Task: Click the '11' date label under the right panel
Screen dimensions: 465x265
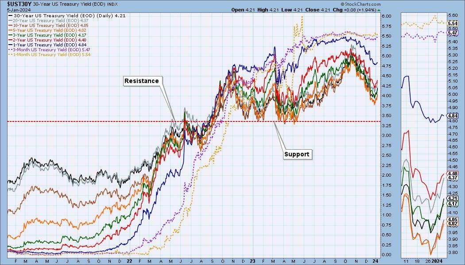Action: click(x=406, y=261)
